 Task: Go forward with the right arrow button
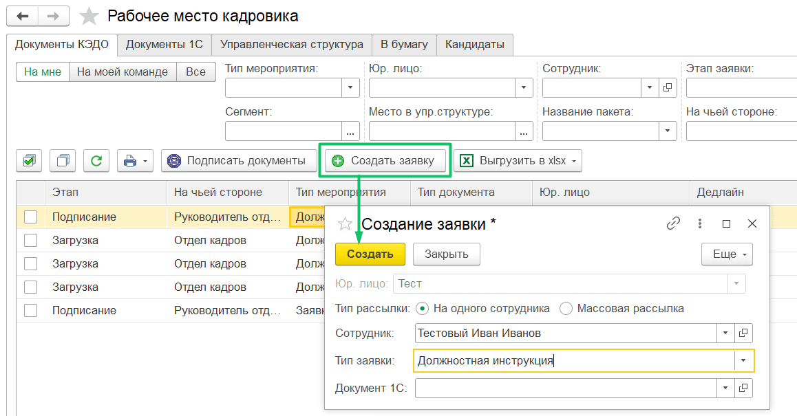tap(54, 17)
